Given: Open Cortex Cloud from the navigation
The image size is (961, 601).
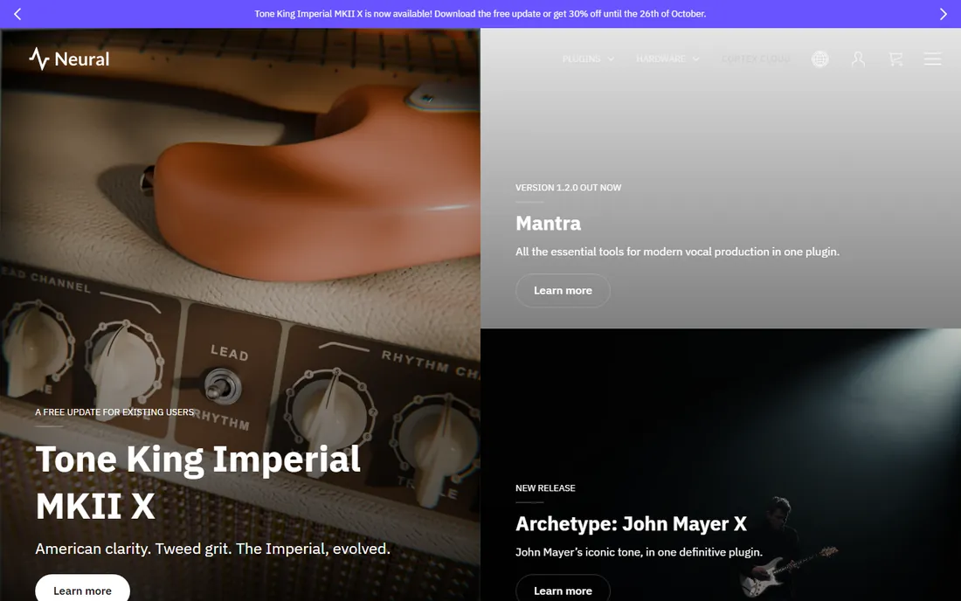Looking at the screenshot, I should point(756,59).
